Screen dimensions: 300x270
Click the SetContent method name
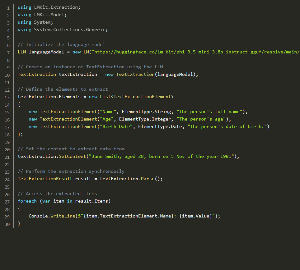[72, 156]
